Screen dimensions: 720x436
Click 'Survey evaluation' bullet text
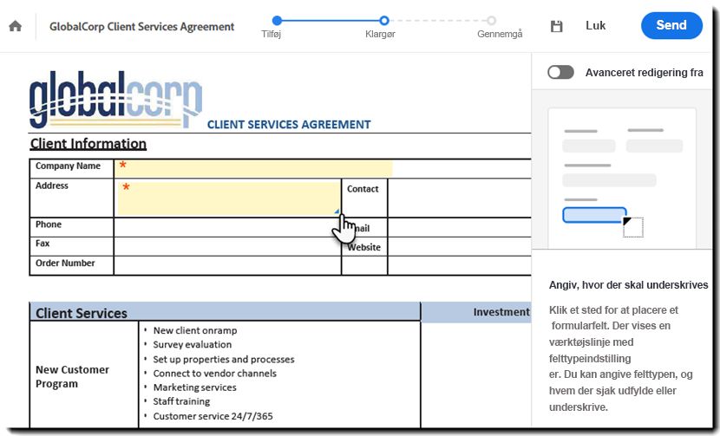point(192,345)
